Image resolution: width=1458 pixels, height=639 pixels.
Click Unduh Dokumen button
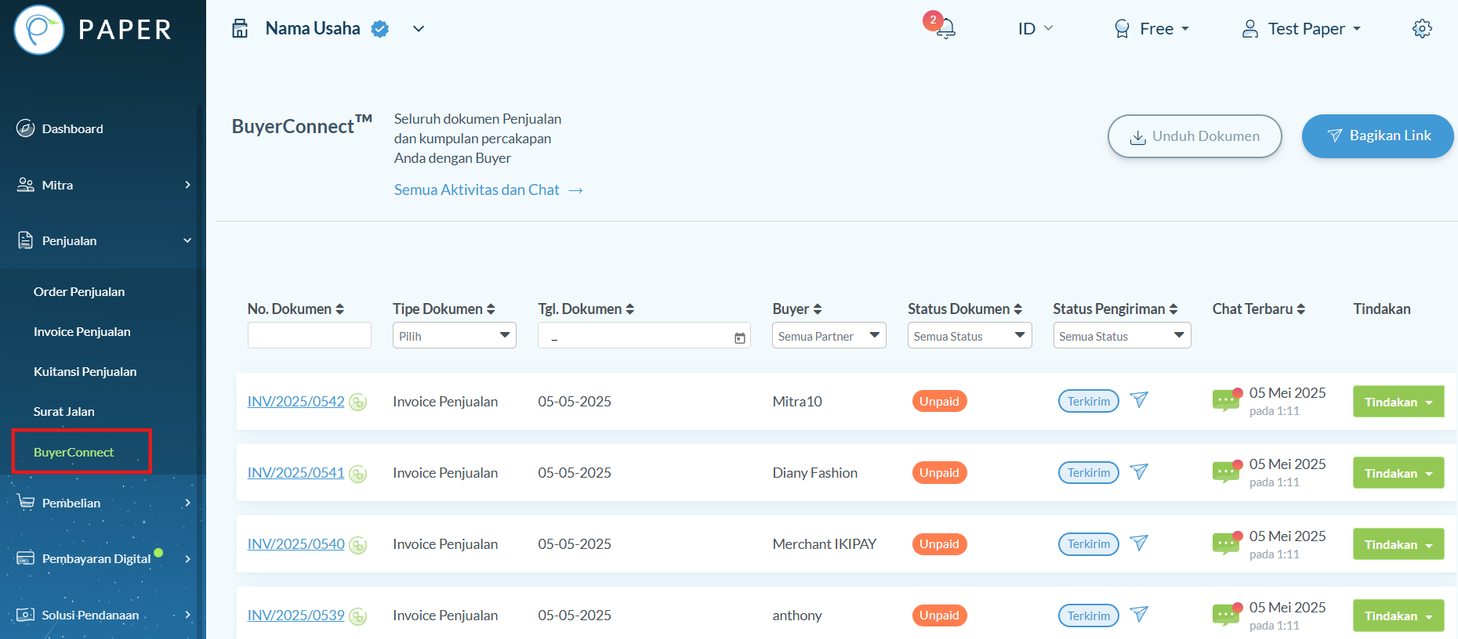[1195, 136]
